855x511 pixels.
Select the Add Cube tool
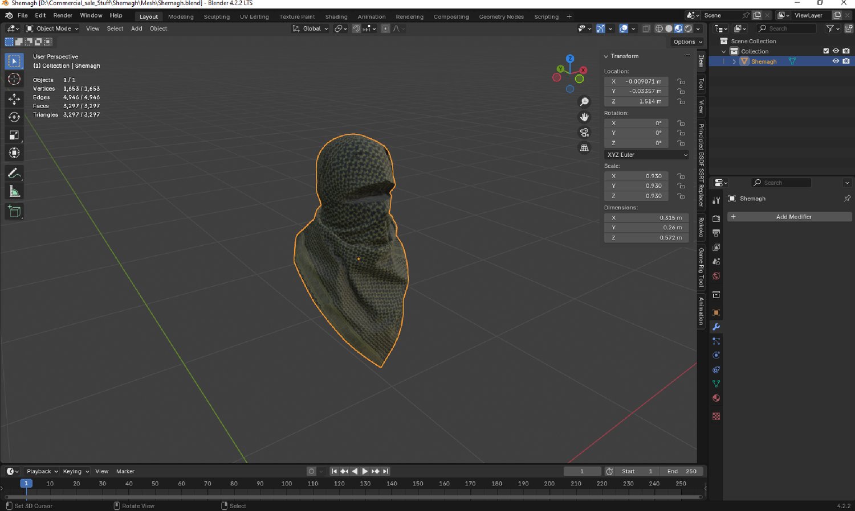tap(14, 212)
